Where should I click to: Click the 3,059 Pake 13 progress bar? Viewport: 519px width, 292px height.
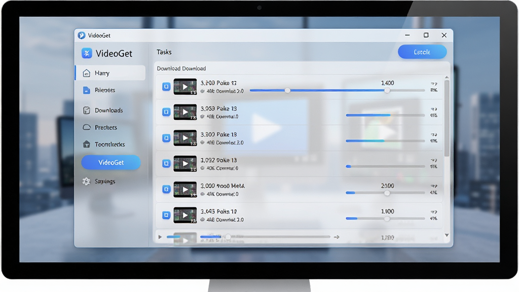(385, 115)
